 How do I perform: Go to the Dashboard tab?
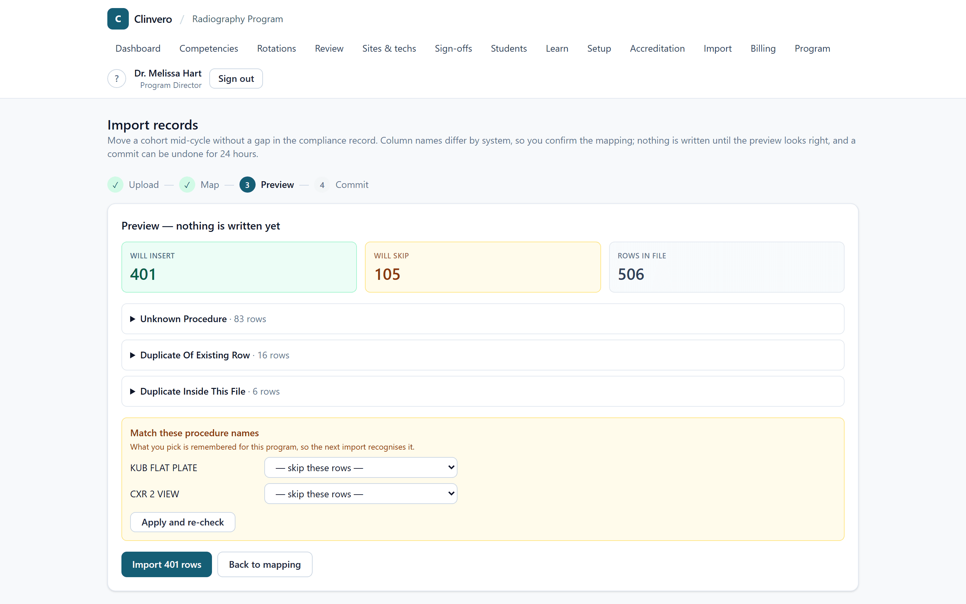(138, 48)
